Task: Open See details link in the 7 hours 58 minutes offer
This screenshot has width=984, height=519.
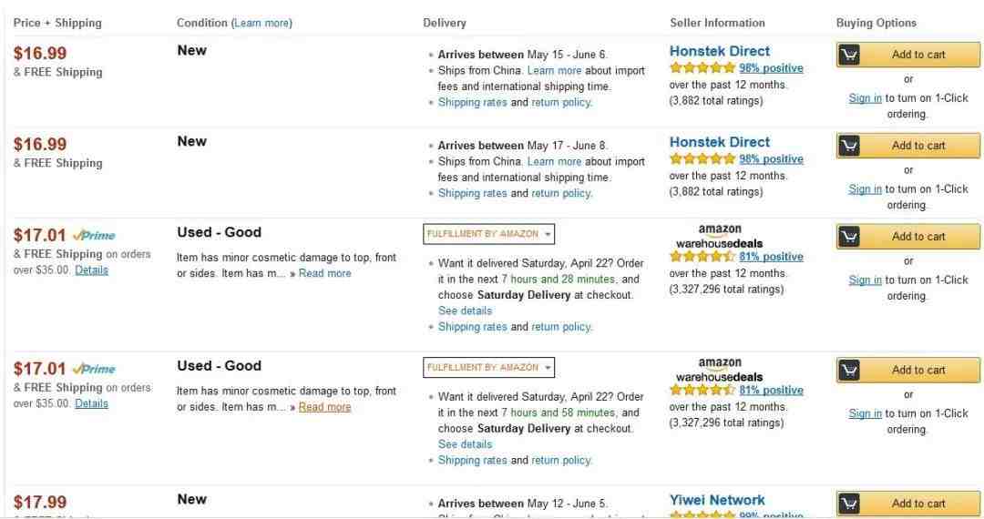Action: point(465,444)
